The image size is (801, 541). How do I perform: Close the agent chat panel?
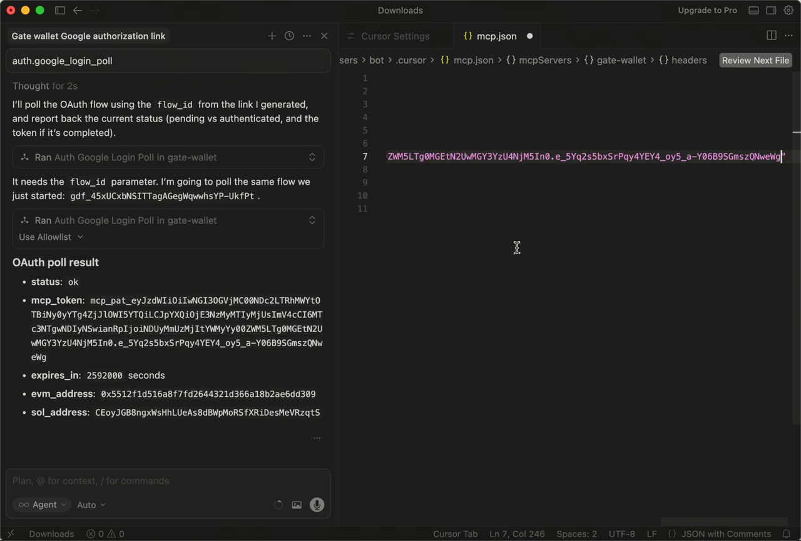pyautogui.click(x=324, y=36)
